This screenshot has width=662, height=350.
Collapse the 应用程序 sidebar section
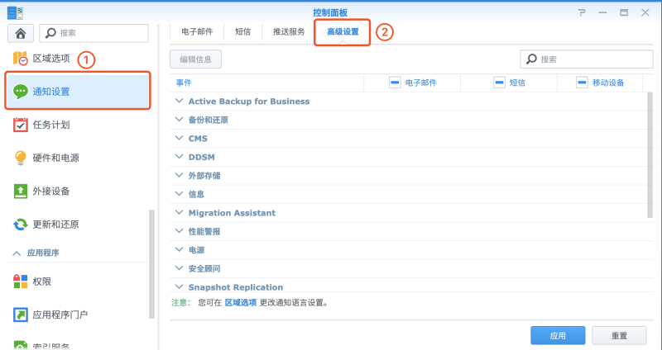[x=17, y=253]
